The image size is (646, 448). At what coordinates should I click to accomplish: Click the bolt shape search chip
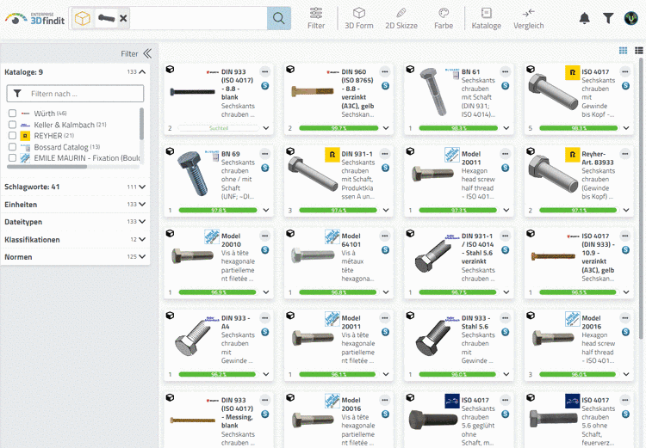(106, 18)
